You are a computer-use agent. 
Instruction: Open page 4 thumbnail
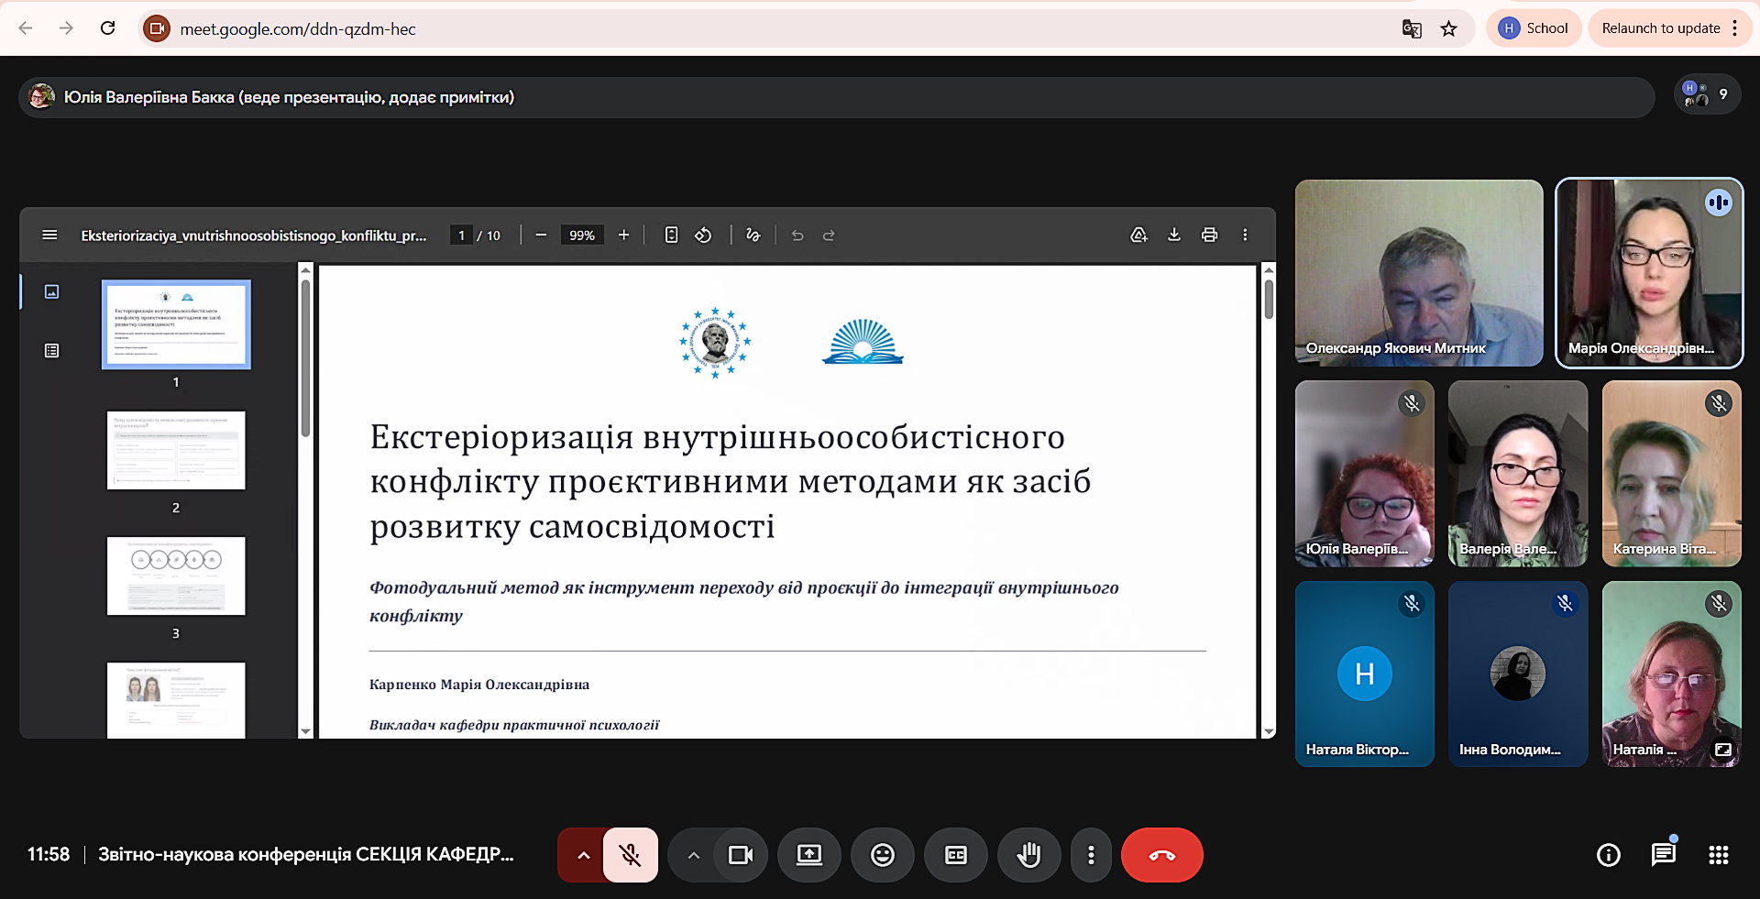(176, 700)
